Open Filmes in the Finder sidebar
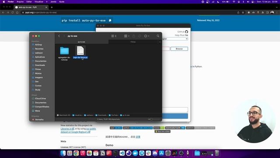Image resolution: width=280 pixels, height=158 pixels. point(38,69)
